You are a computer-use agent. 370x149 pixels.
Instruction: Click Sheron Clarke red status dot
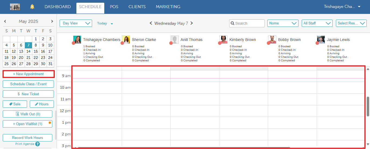click(122, 43)
